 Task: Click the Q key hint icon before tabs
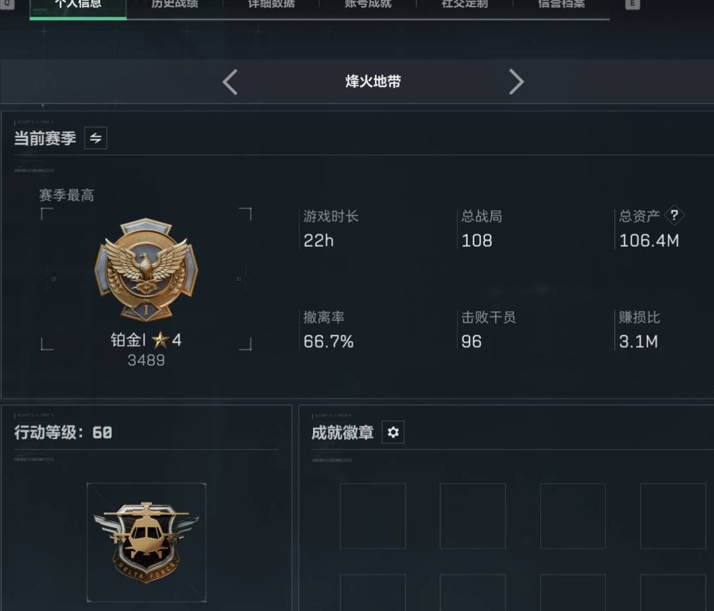click(x=7, y=4)
